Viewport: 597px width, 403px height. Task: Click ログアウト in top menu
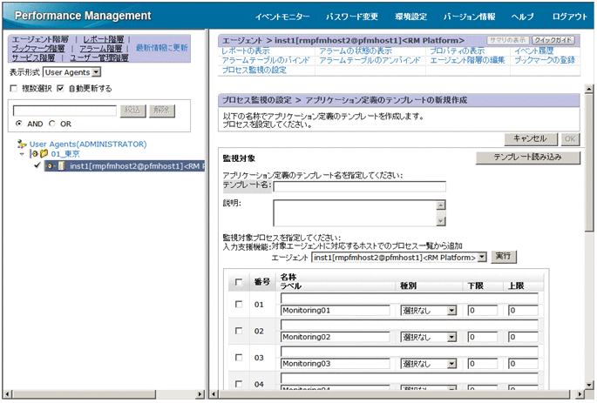[x=570, y=17]
